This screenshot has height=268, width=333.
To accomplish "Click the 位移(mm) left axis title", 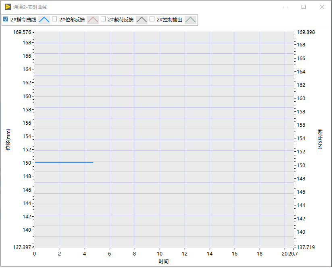I will click(8, 139).
